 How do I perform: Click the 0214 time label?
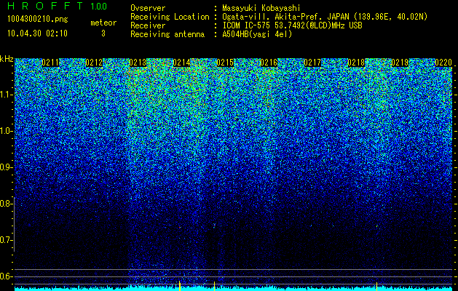pyautogui.click(x=181, y=63)
